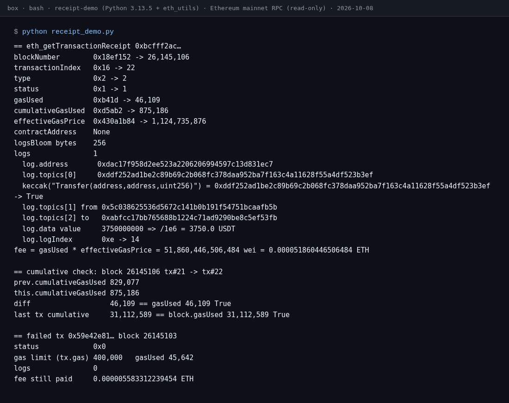The height and width of the screenshot is (403, 509).
Task: Select the failed tx status value "0x0"
Action: tap(99, 347)
